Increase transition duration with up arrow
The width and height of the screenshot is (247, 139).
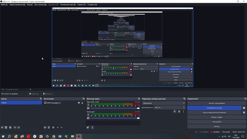(184, 107)
